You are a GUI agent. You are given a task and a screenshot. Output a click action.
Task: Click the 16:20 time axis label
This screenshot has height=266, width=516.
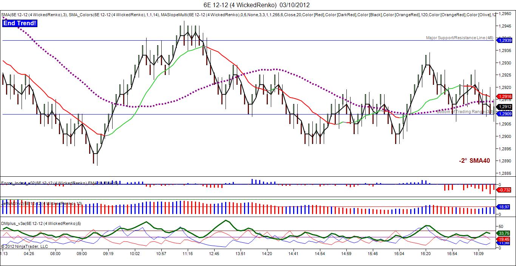coord(426,254)
